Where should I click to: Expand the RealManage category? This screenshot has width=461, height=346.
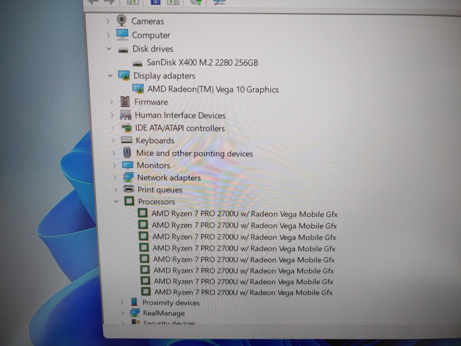pyautogui.click(x=122, y=313)
